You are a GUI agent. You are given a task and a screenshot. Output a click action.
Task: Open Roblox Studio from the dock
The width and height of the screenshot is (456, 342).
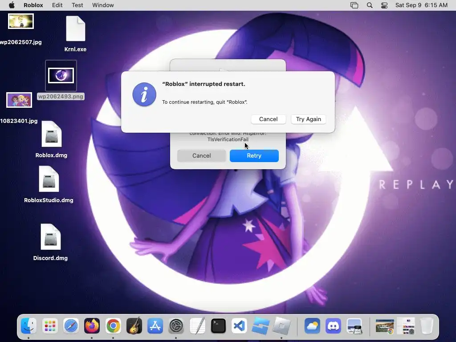coord(260,326)
